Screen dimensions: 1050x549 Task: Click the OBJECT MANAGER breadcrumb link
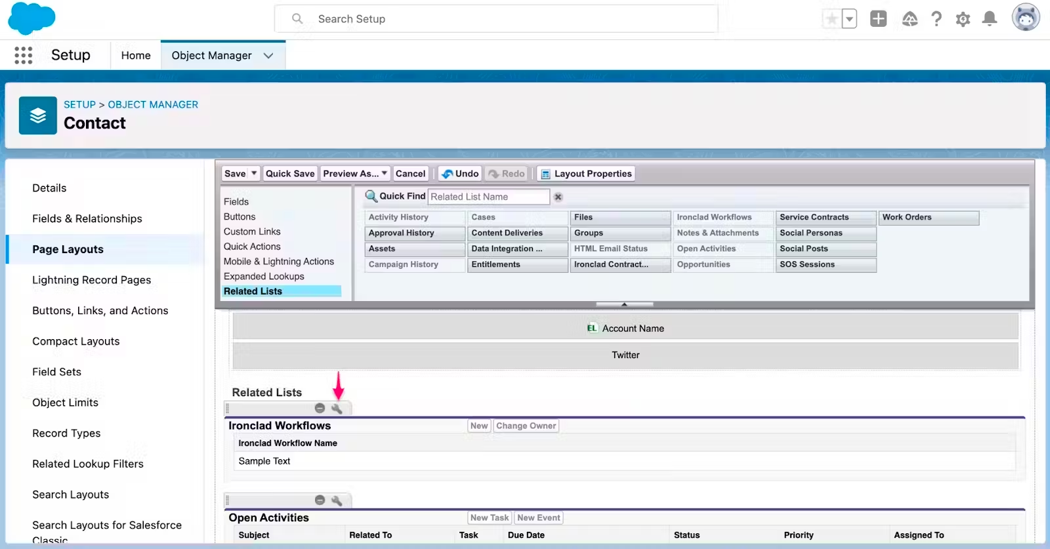click(x=153, y=104)
